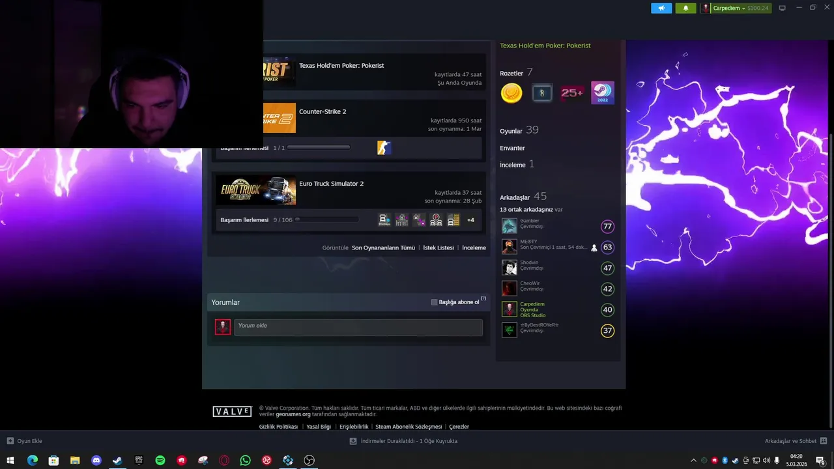
Task: Open Envanter inventory link
Action: pyautogui.click(x=512, y=148)
